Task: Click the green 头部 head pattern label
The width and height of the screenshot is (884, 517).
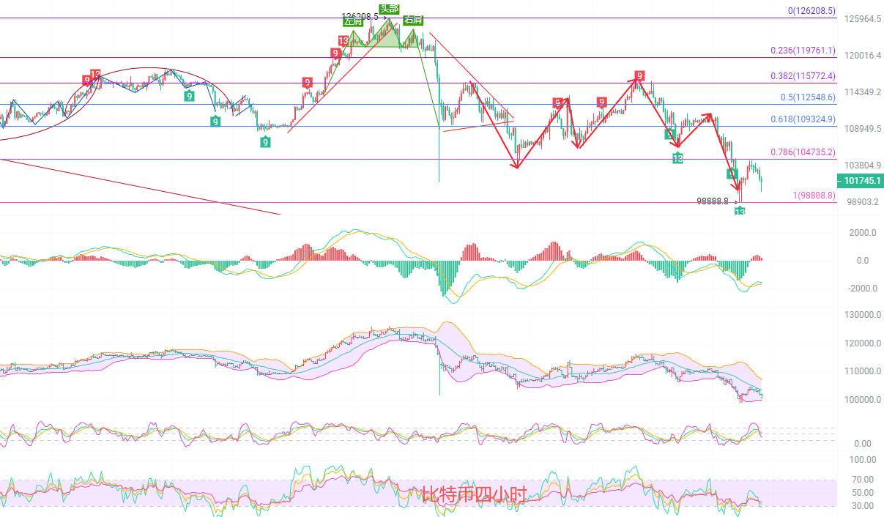Action: (x=390, y=9)
